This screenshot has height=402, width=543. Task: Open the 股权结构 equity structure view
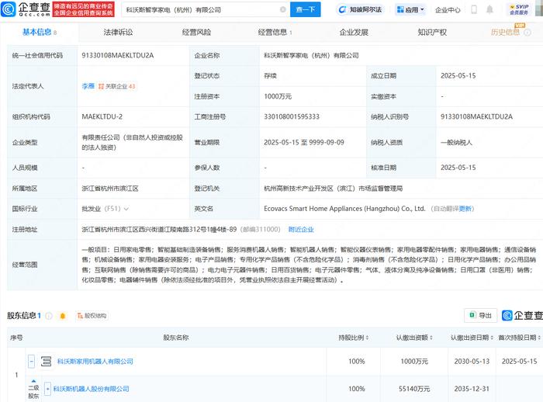coord(92,316)
